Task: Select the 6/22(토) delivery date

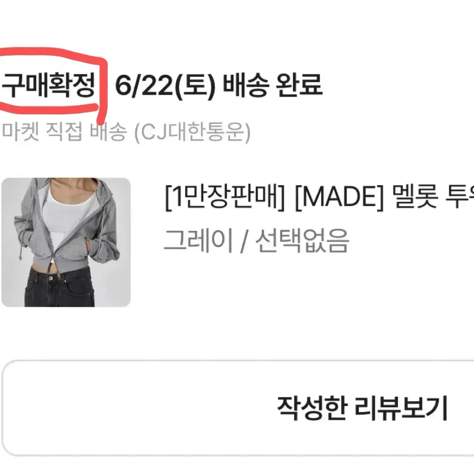Action: pyautogui.click(x=165, y=85)
